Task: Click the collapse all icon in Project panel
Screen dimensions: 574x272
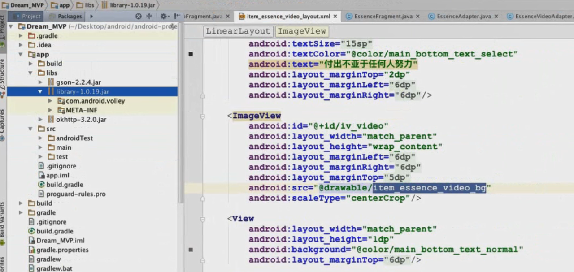Action: [x=149, y=17]
